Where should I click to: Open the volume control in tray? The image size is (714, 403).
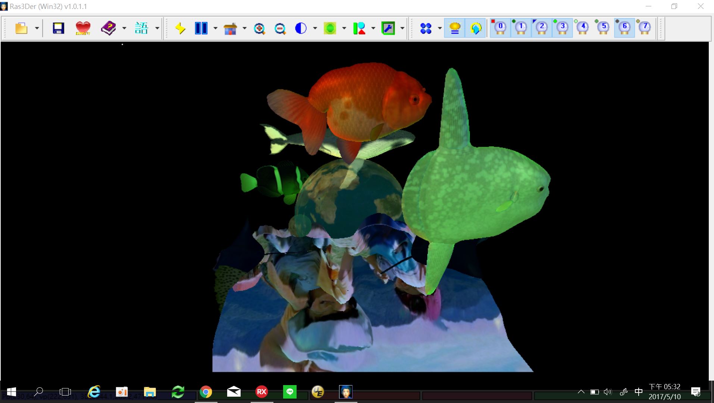pyautogui.click(x=608, y=392)
